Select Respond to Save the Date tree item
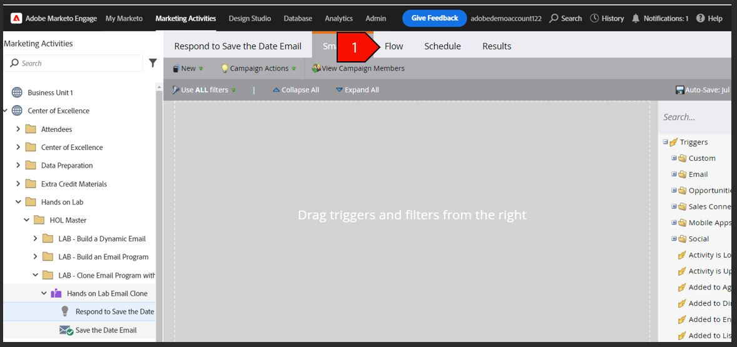Viewport: 737px width, 347px height. [x=114, y=311]
